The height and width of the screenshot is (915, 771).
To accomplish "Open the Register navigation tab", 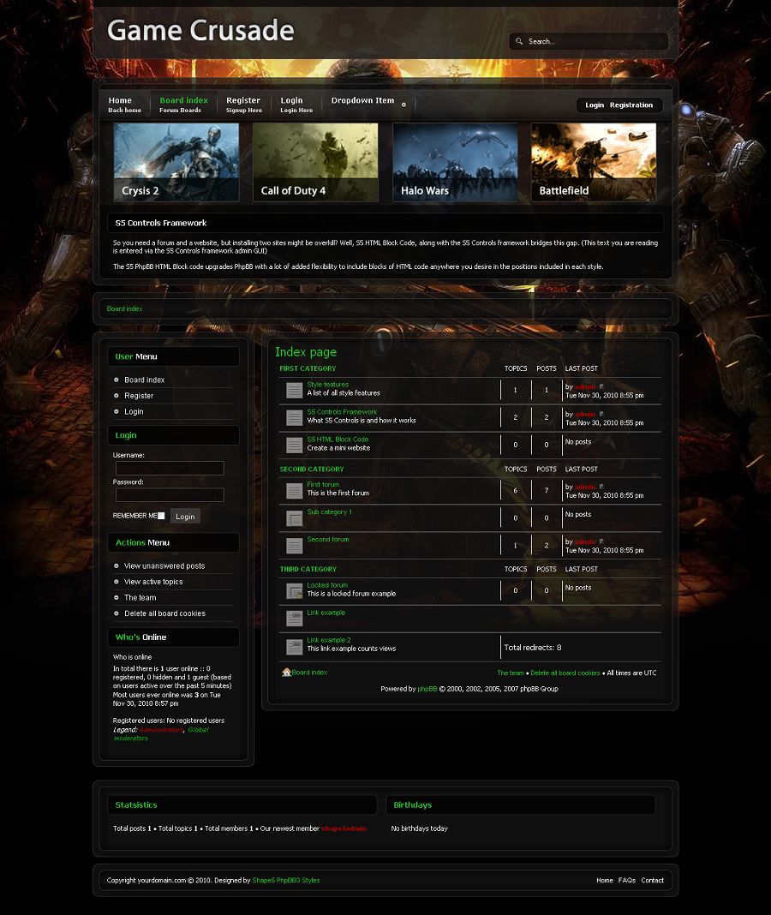I will point(244,105).
